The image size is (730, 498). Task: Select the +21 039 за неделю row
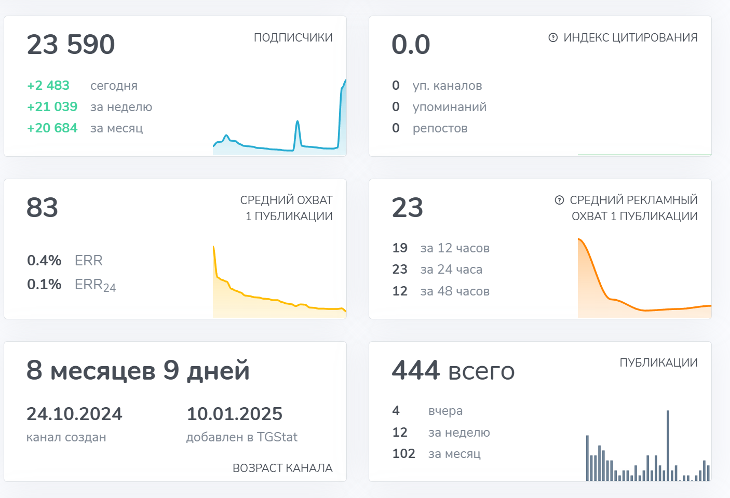(x=89, y=106)
